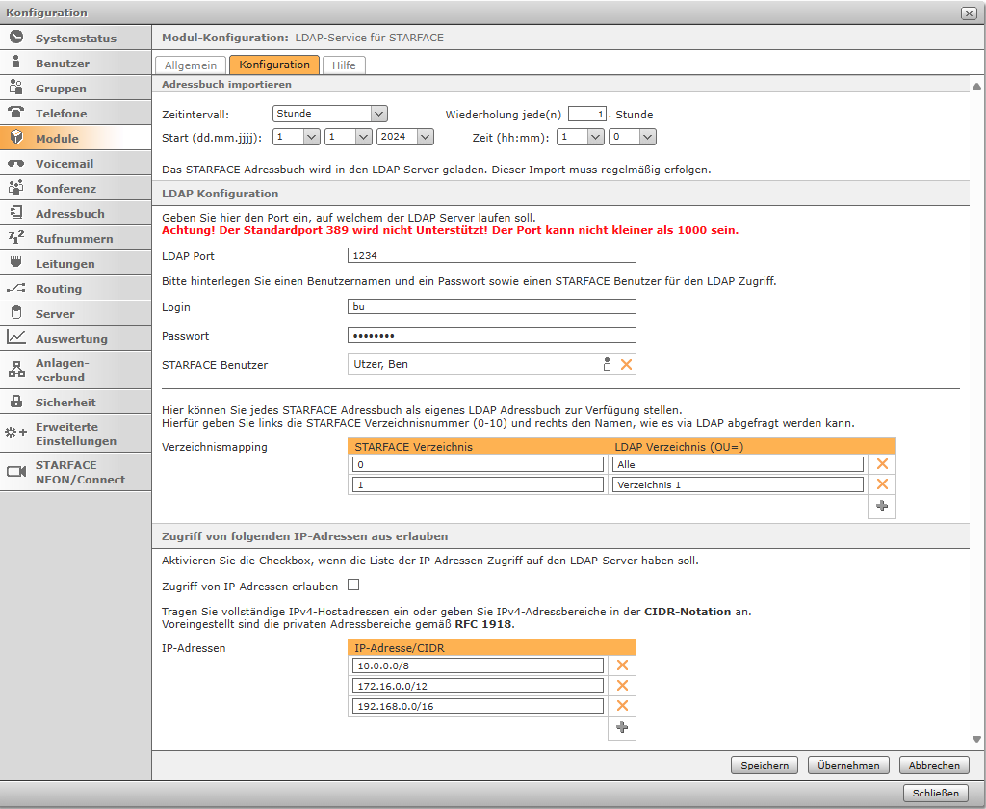The image size is (986, 809).
Task: Click the LDAP Verzeichnis field 'Verzeichnis 1'
Action: tap(738, 484)
